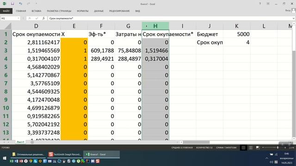The image size is (296, 166).
Task: Click cell D2 value 2,811162417
Action: (x=36, y=42)
